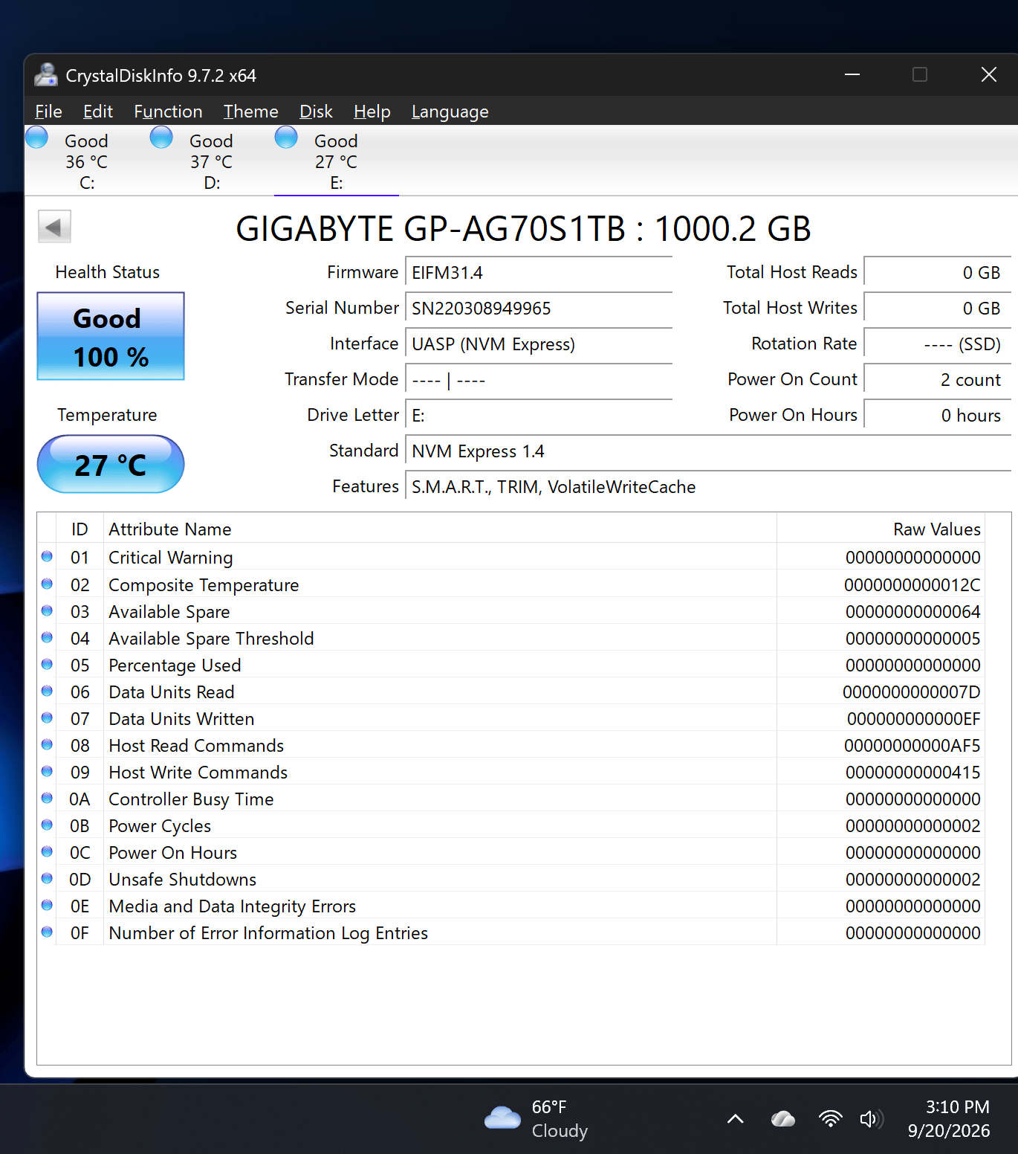The width and height of the screenshot is (1018, 1154).
Task: Open the Wi-Fi network tray icon
Action: pyautogui.click(x=830, y=1119)
